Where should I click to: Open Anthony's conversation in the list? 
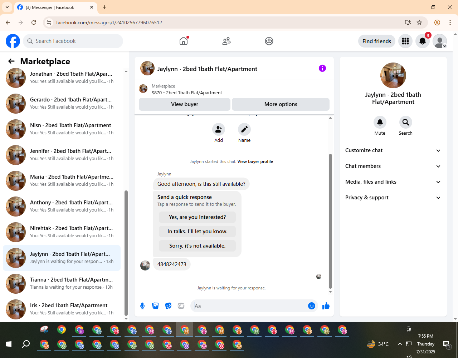[x=62, y=206]
